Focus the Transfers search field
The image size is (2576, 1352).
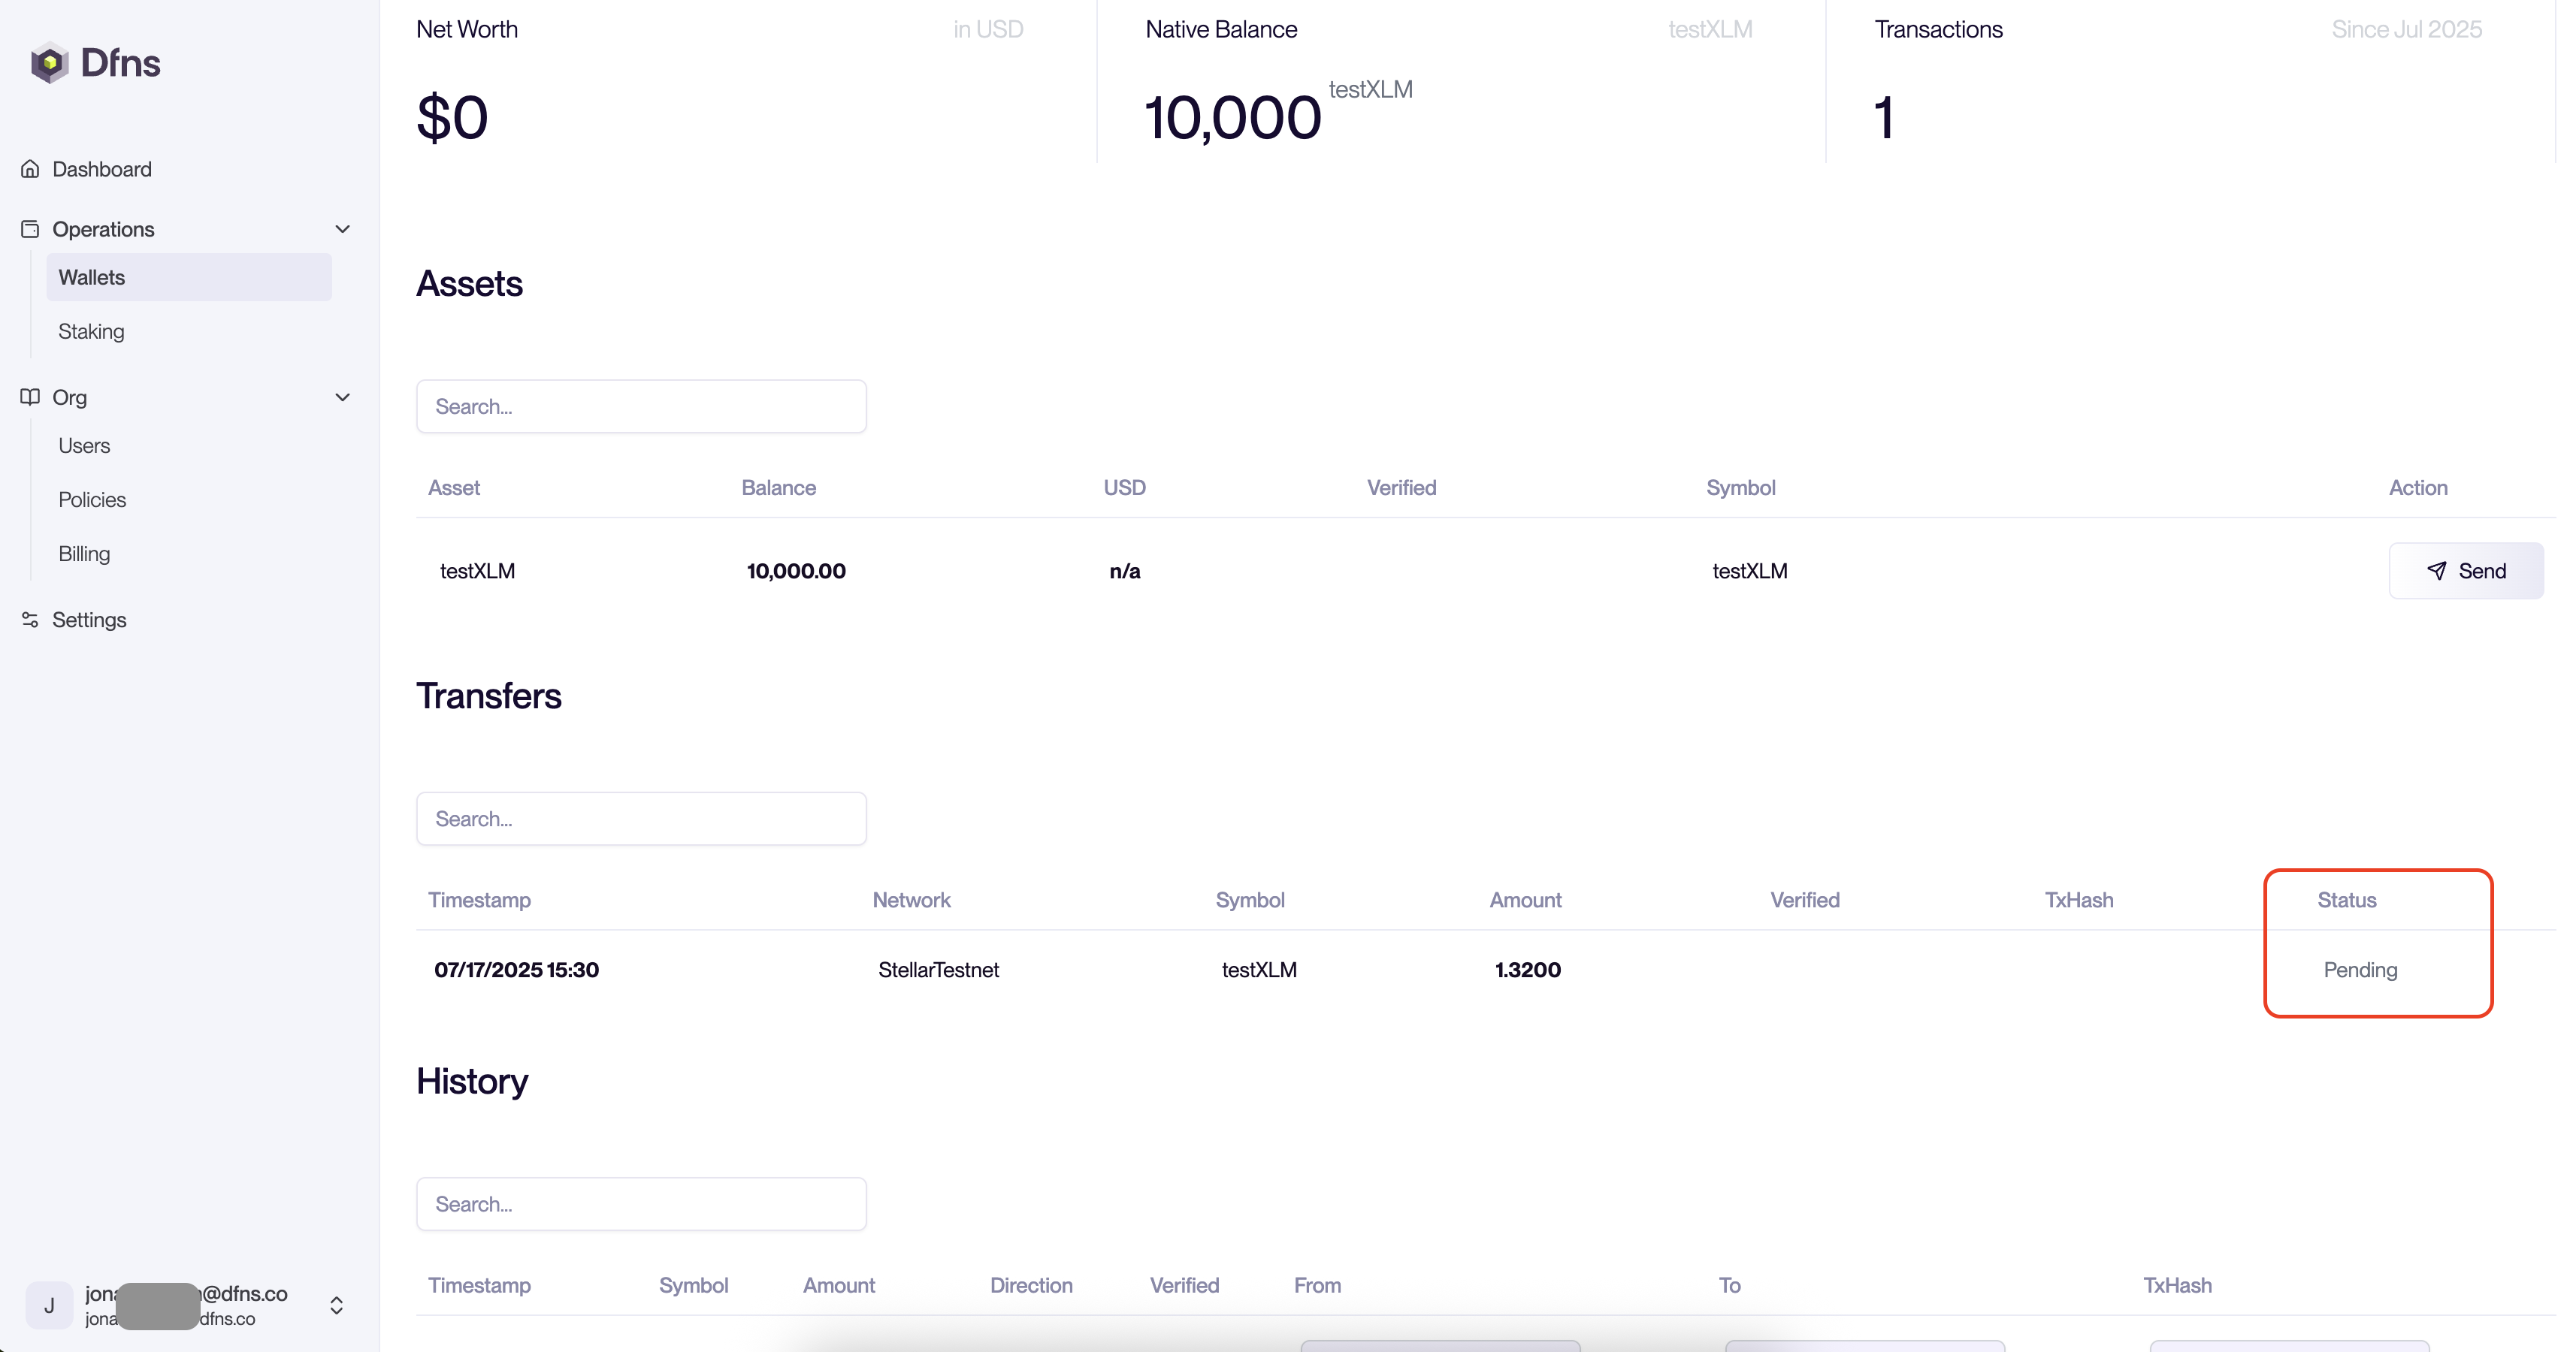pos(641,819)
